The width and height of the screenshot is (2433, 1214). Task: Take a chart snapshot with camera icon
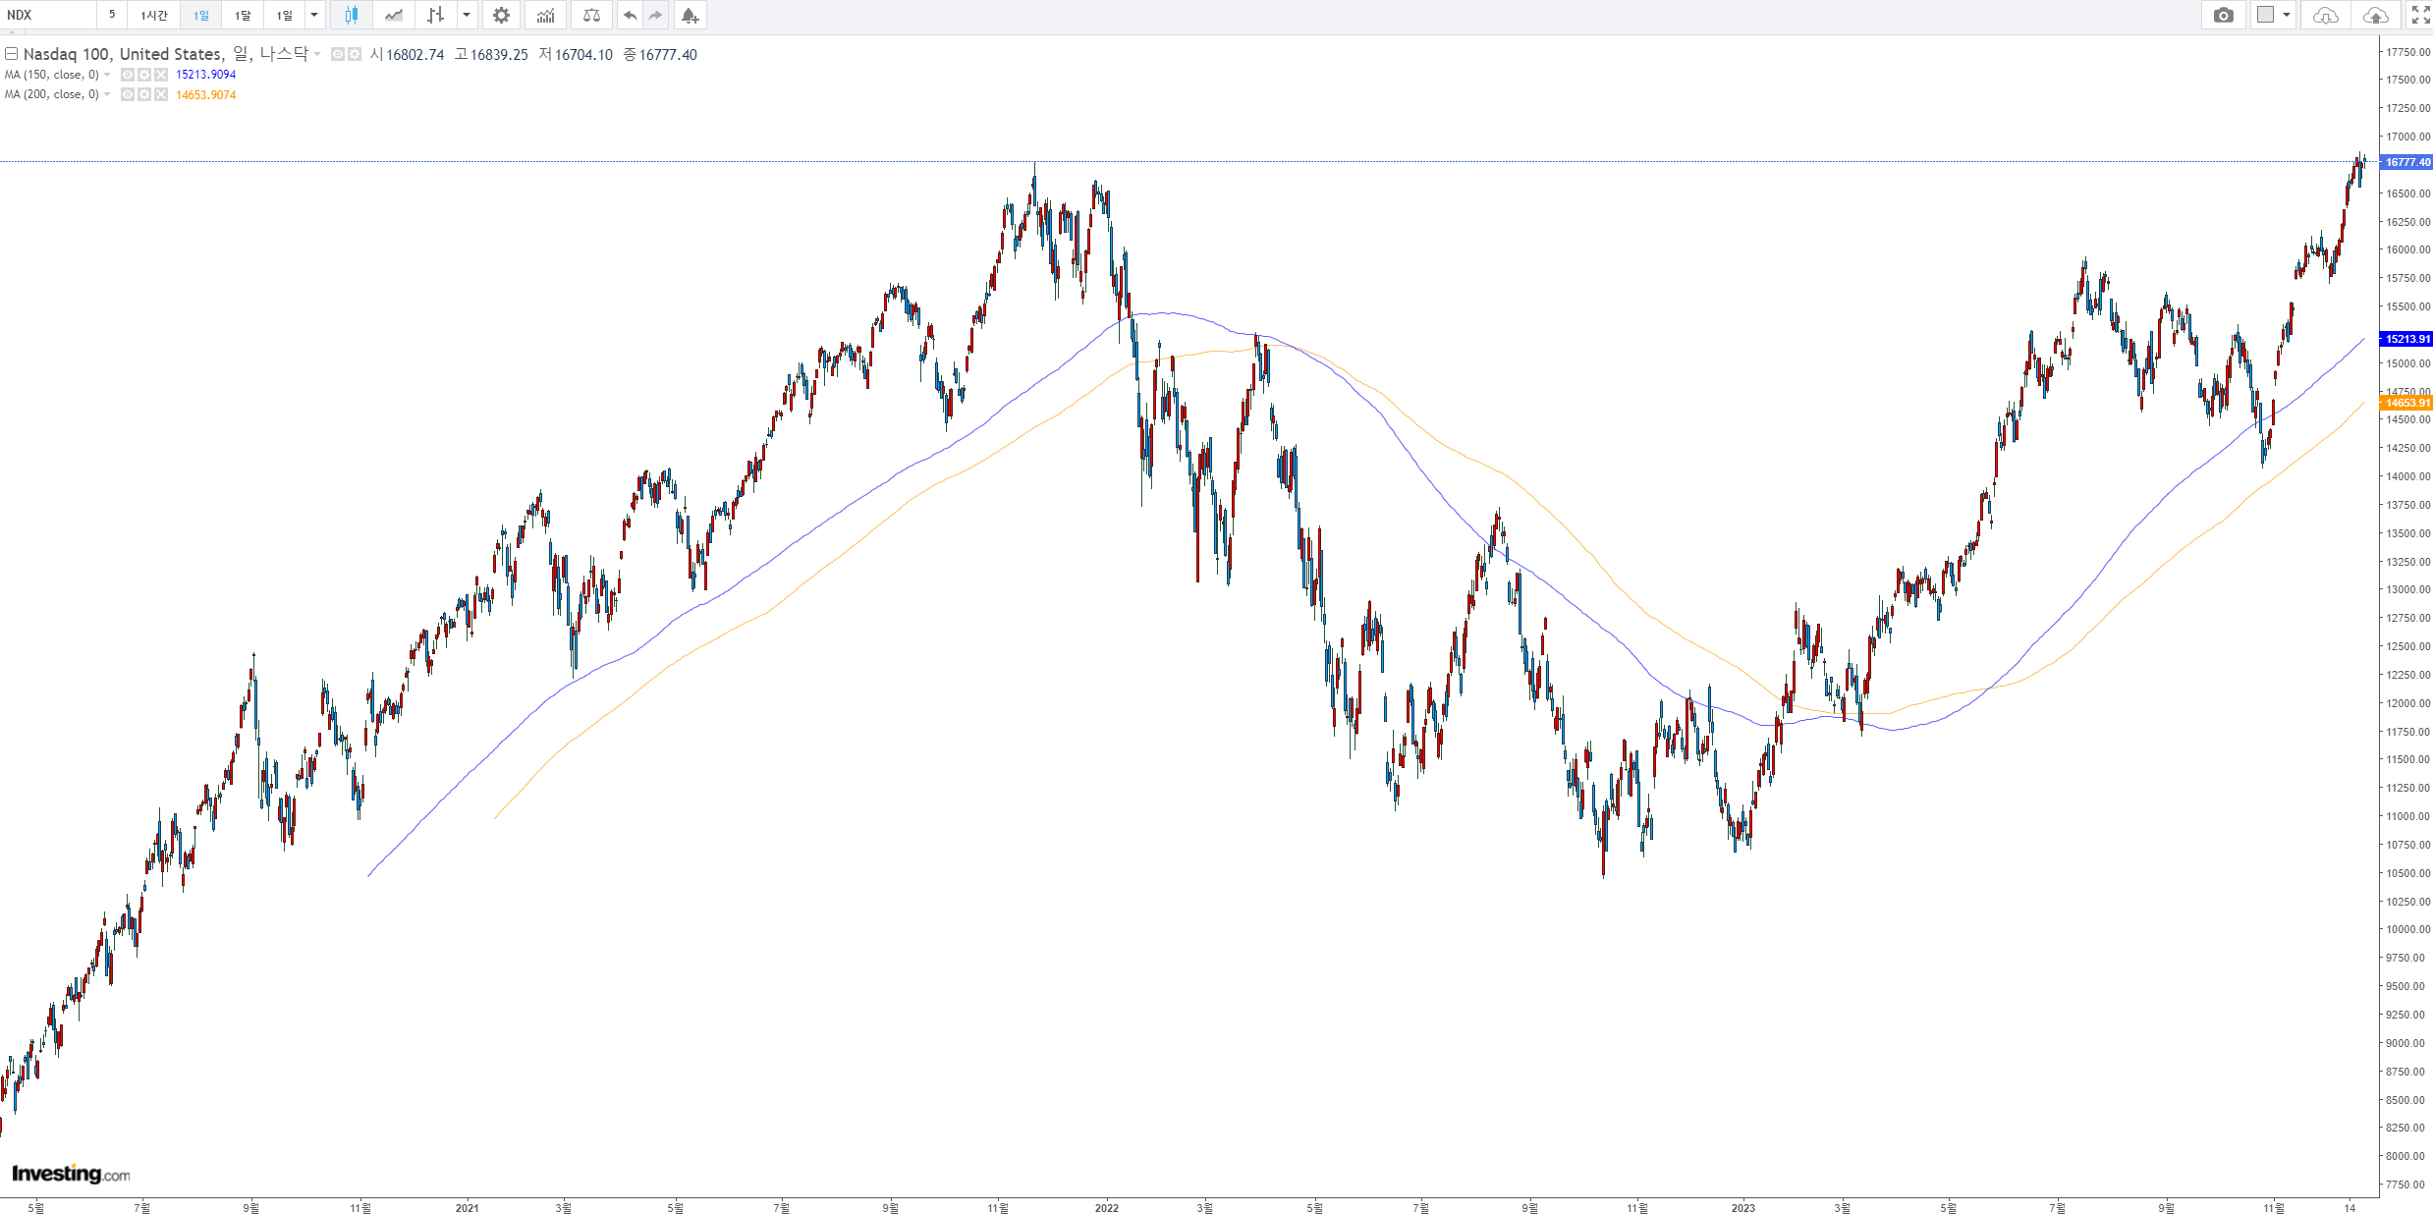click(2223, 15)
